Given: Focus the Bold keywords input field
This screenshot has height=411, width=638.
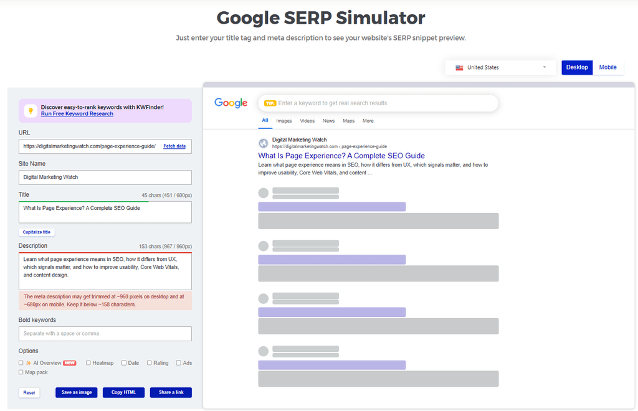Looking at the screenshot, I should coord(105,334).
